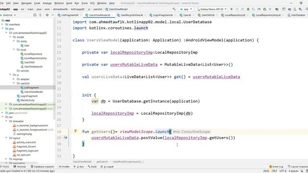Click the Debug app bug icon
The height and width of the screenshot is (173, 308).
pyautogui.click(x=248, y=9)
